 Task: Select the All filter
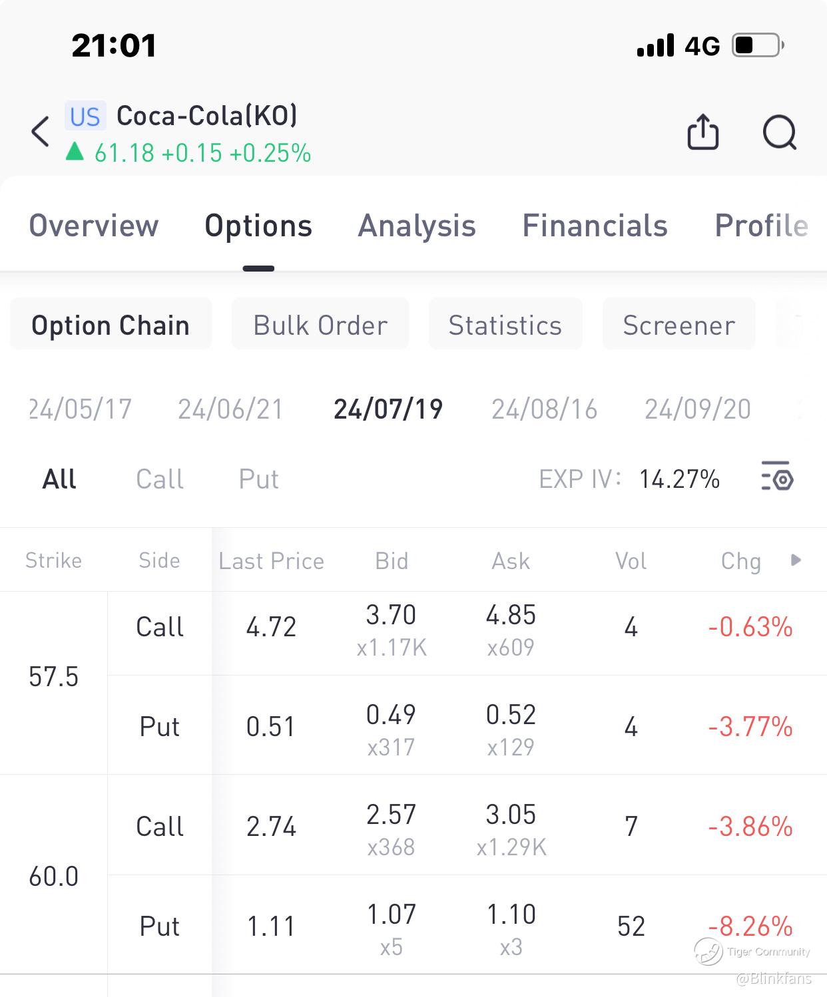tap(59, 479)
